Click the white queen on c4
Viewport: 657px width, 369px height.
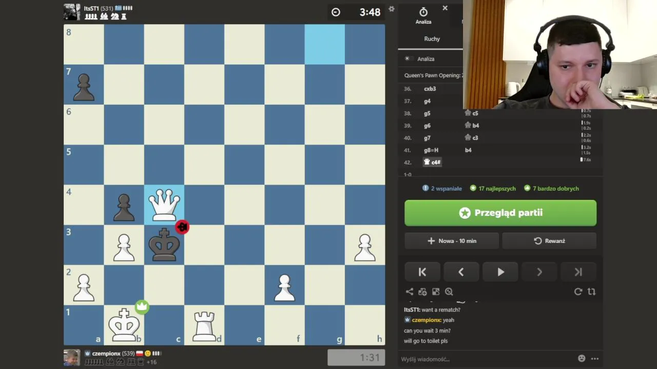[x=164, y=204]
